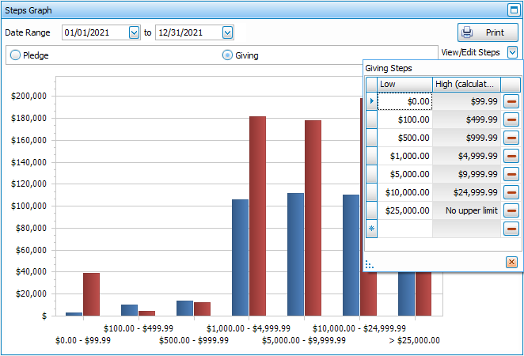524x356 pixels.
Task: Maximize the Steps Graph panel
Action: pos(513,10)
